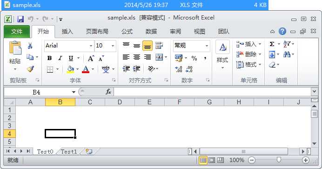Click the Borders icon
322x169 pixels.
coord(50,69)
